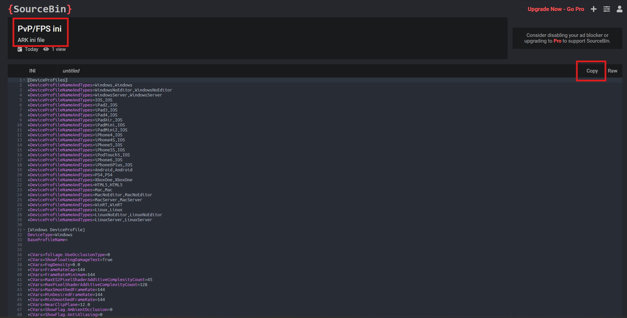Screen dimensions: 627x318
Task: Click line number 36 in the gutter
Action: [x=19, y=255]
